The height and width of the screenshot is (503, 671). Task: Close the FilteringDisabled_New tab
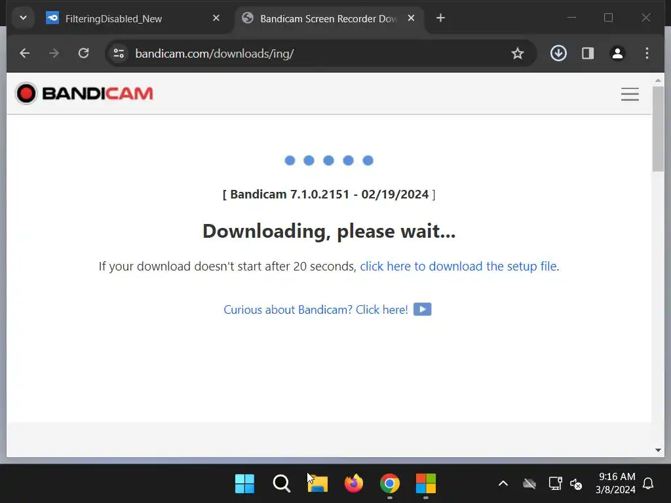[x=216, y=18]
